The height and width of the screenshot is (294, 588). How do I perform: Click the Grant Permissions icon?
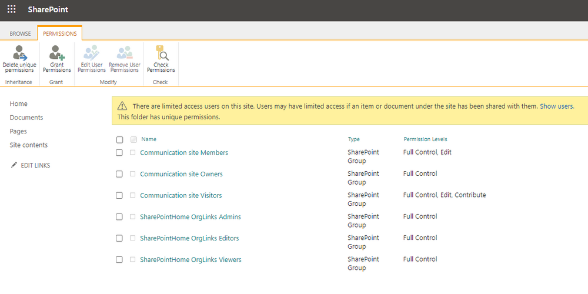[56, 53]
